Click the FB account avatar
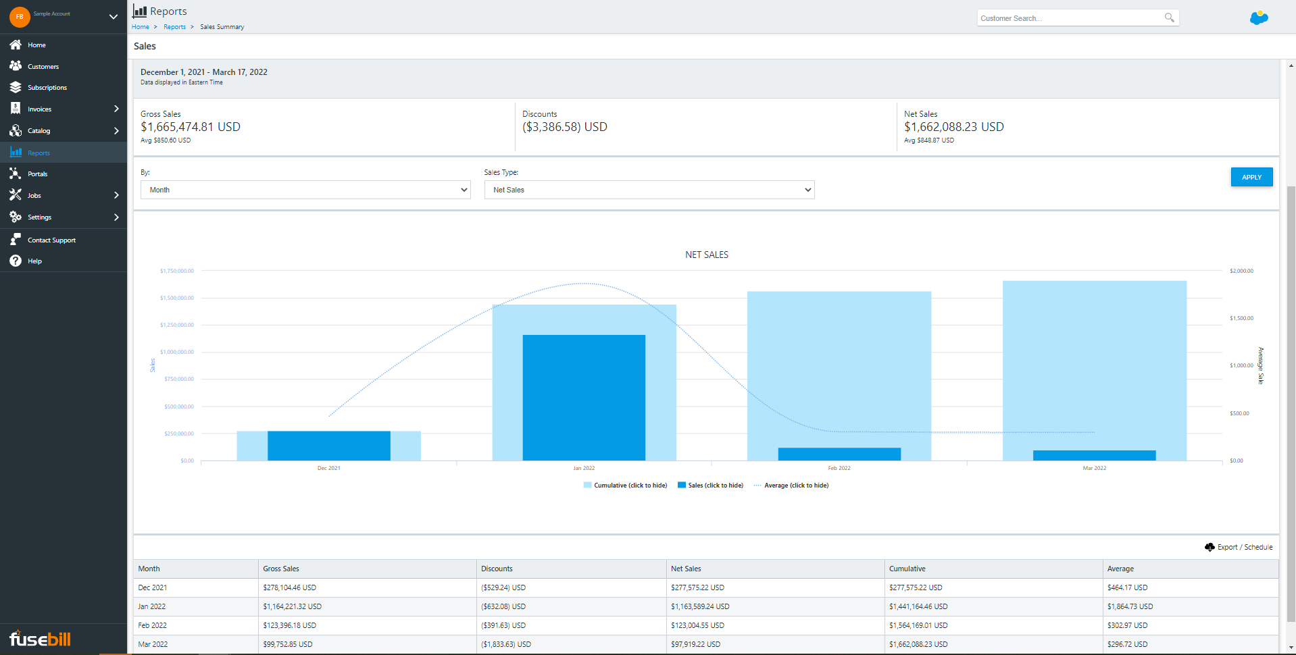 click(20, 17)
